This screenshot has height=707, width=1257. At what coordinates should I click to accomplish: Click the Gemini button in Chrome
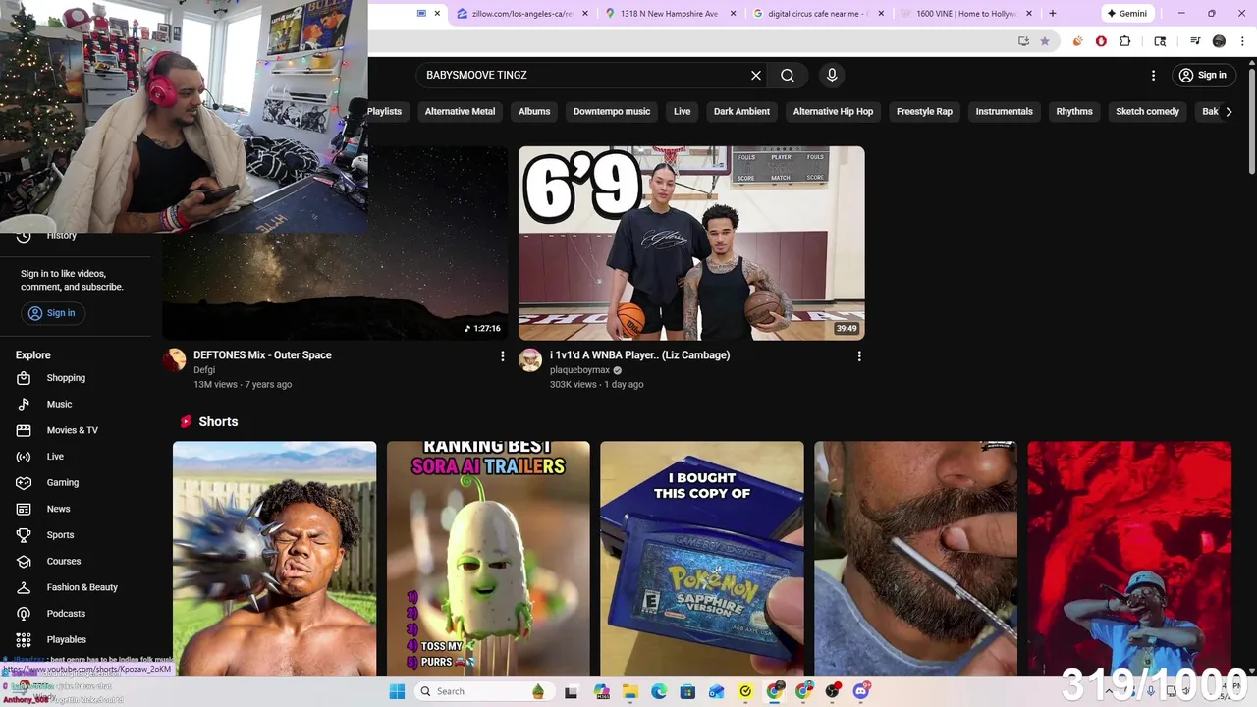(1126, 14)
